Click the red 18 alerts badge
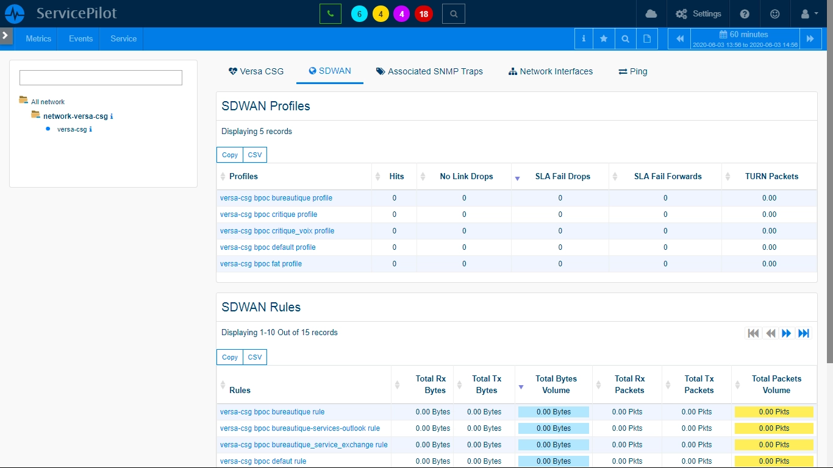Screen dimensions: 833x468 pyautogui.click(x=424, y=14)
